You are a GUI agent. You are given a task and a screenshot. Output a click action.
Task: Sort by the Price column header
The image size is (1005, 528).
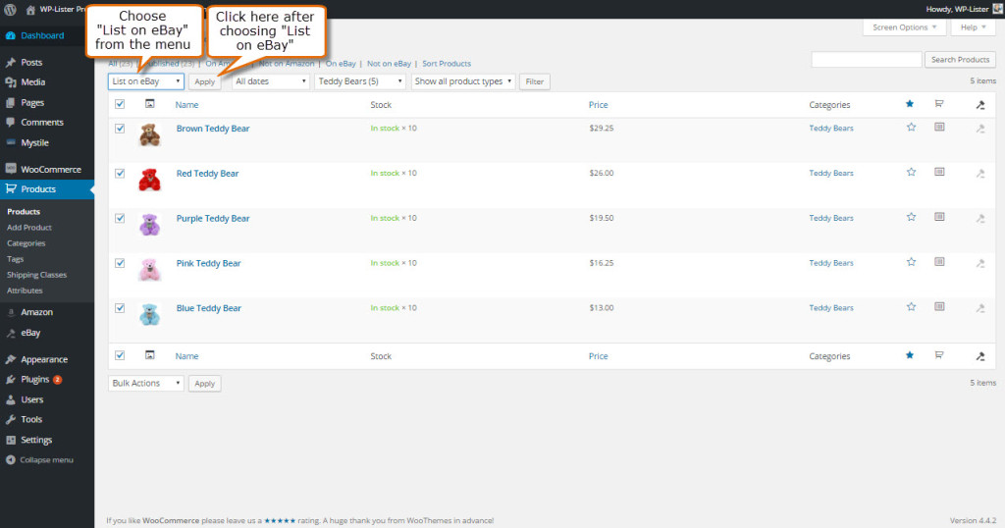tap(598, 104)
